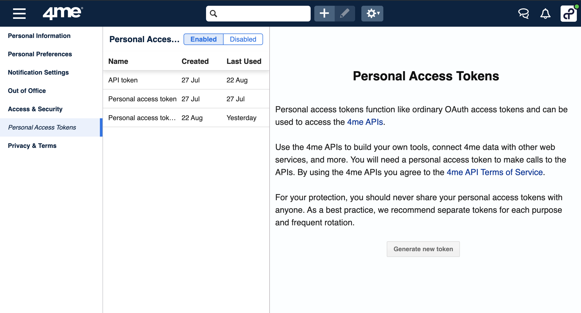This screenshot has height=313, width=581.
Task: Expand the settings gear dropdown
Action: (x=372, y=14)
